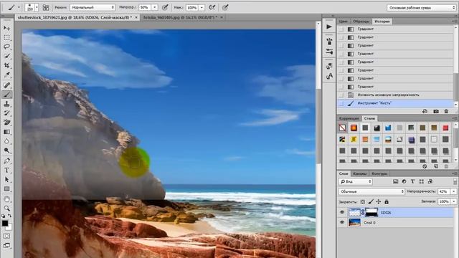
Task: Open brush preset picker size 250
Action: tap(32, 8)
